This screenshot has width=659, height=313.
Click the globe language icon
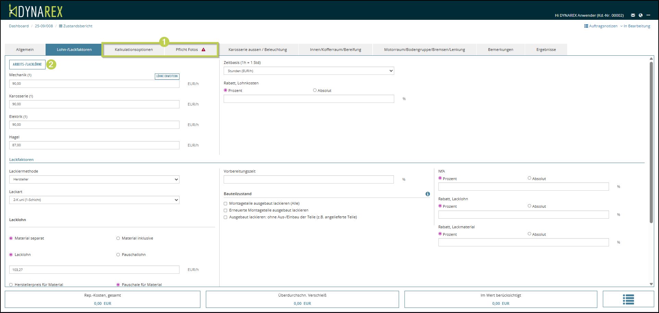[641, 15]
